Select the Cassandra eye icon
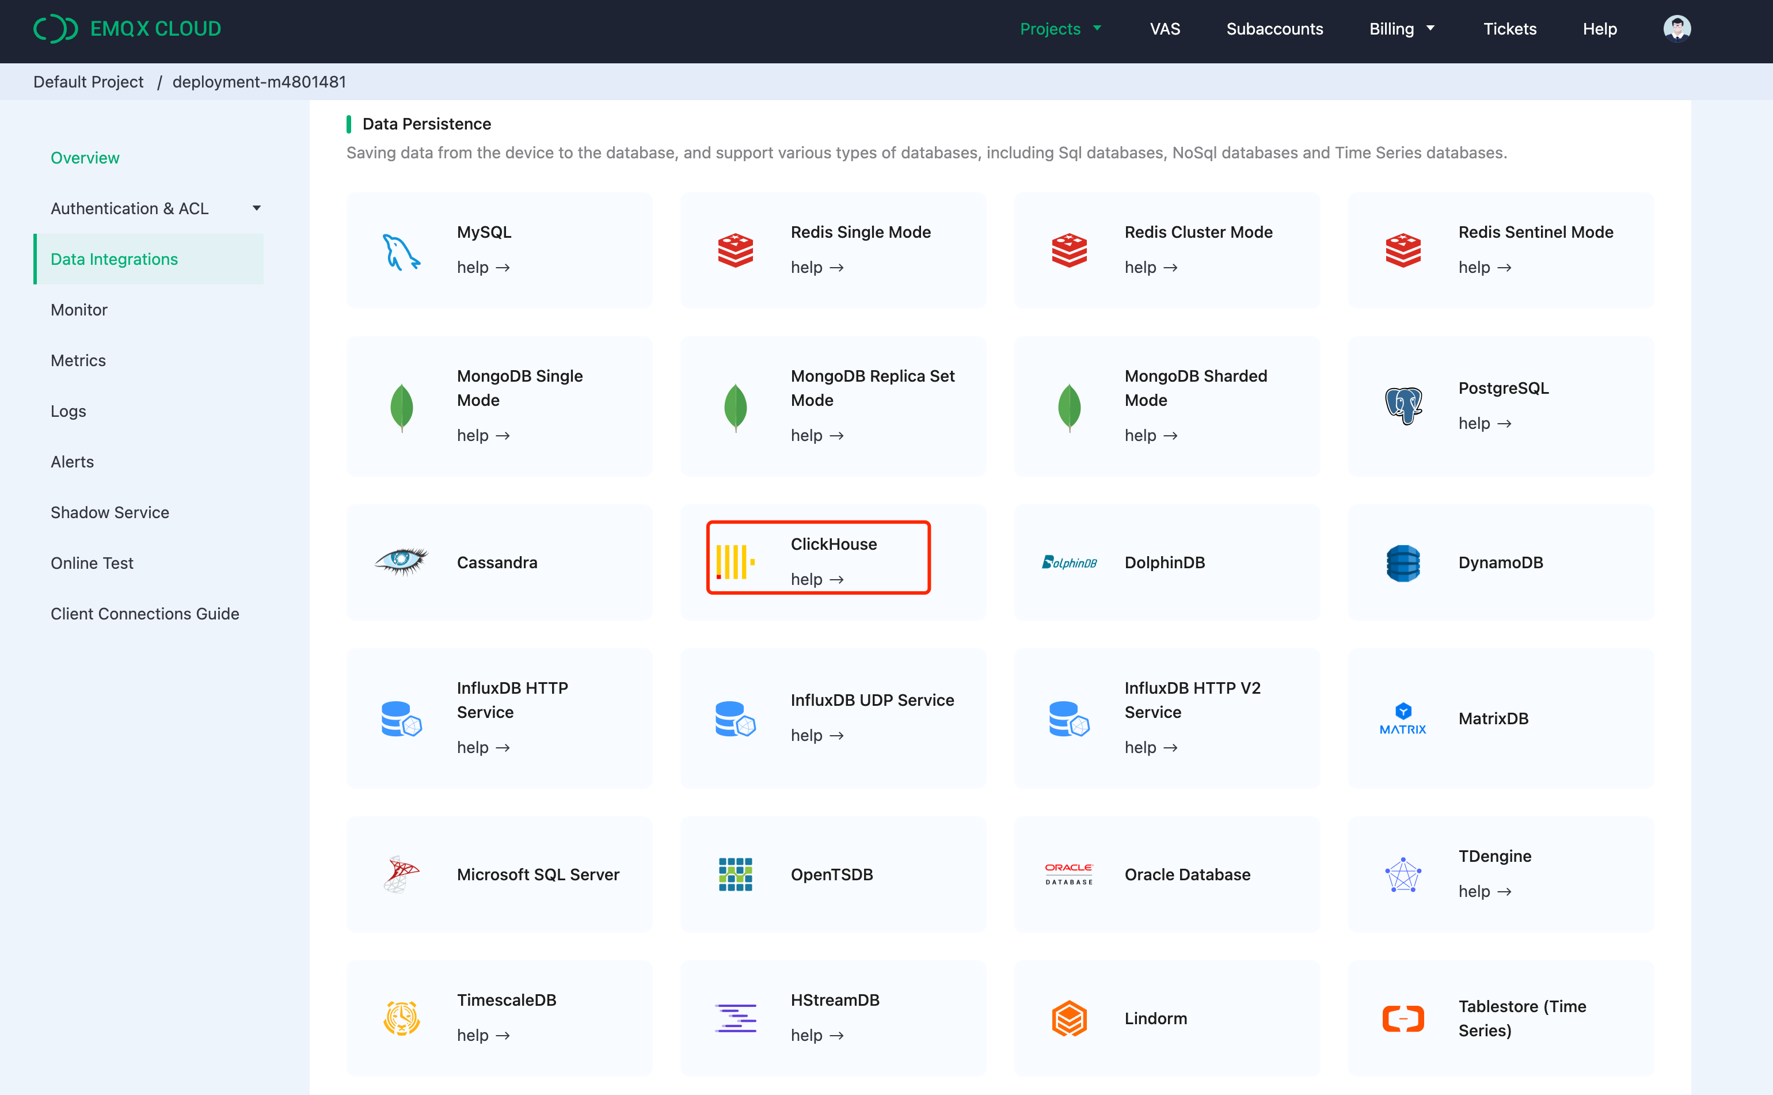The image size is (1773, 1095). (x=401, y=562)
